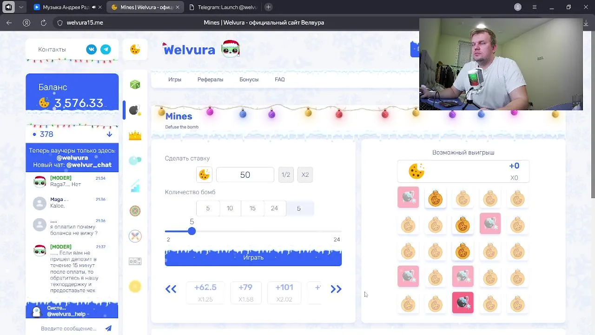Click the sidebar panel icon at the top-left of the browser
Screen dimensions: 595x335
8,7
